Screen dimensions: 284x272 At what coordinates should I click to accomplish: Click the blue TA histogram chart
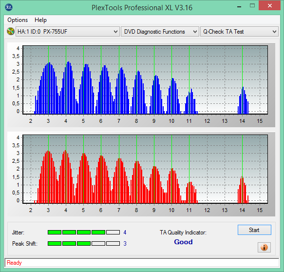pyautogui.click(x=145, y=80)
